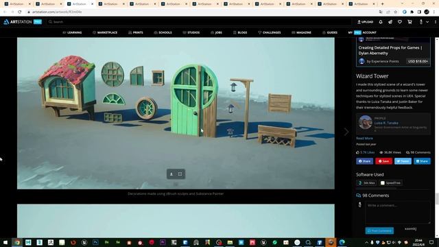Open Chrome profile avatar

427,12
